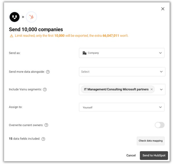Click help icon next to Include Vainu segments

[45, 90]
